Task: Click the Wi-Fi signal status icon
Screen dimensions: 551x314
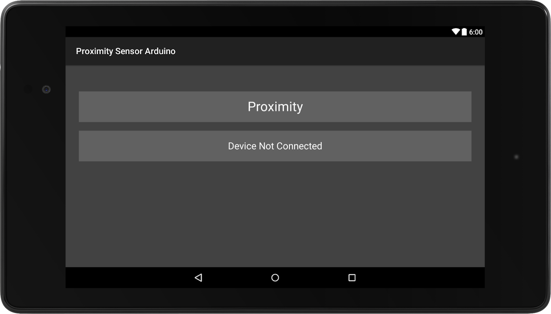Action: point(456,32)
